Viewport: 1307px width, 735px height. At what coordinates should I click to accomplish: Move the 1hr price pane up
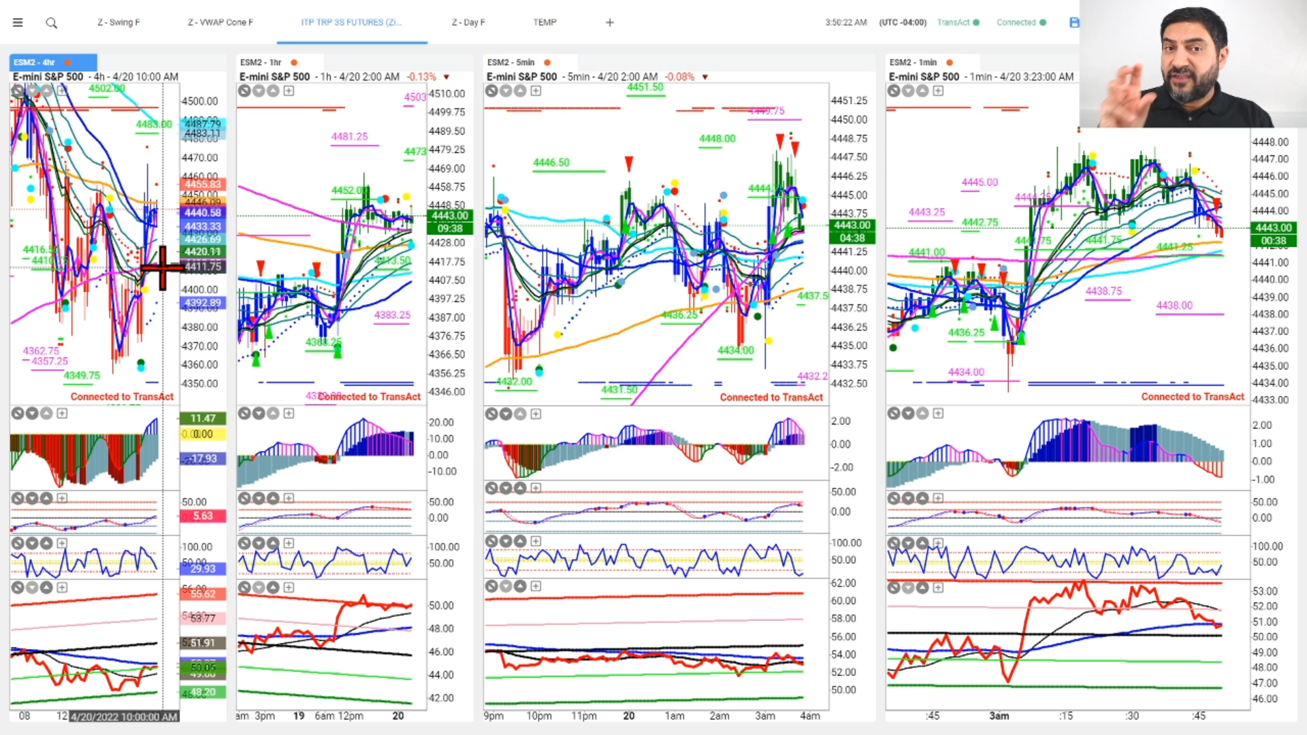[x=273, y=91]
